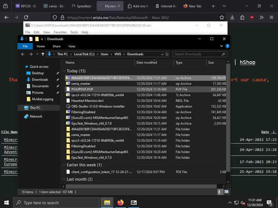Click the uBlock Origin shield icon
Viewport: 278px width, 208px height.
[252, 17]
